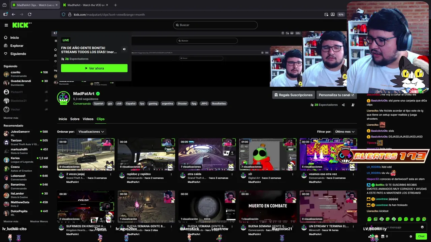The image size is (431, 242).
Task: Open recommended channel Kerios
Action: (x=26, y=160)
